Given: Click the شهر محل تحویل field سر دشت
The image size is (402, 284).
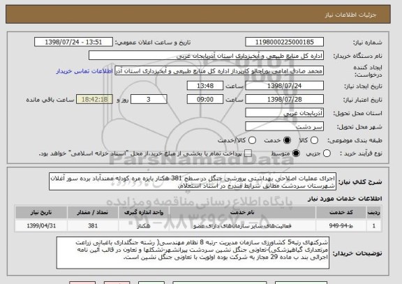Looking at the screenshot, I should click(284, 126).
